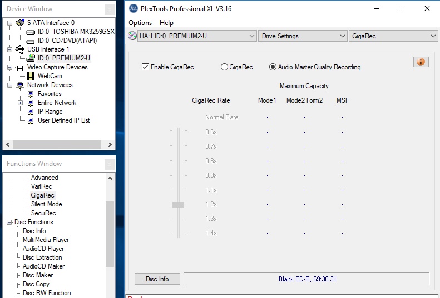Select ID:0 TOSHIBA MK3259GSX label in the device tree

76,32
